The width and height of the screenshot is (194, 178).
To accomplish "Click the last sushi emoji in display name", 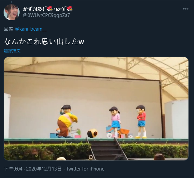I will pyautogui.click(x=70, y=9).
